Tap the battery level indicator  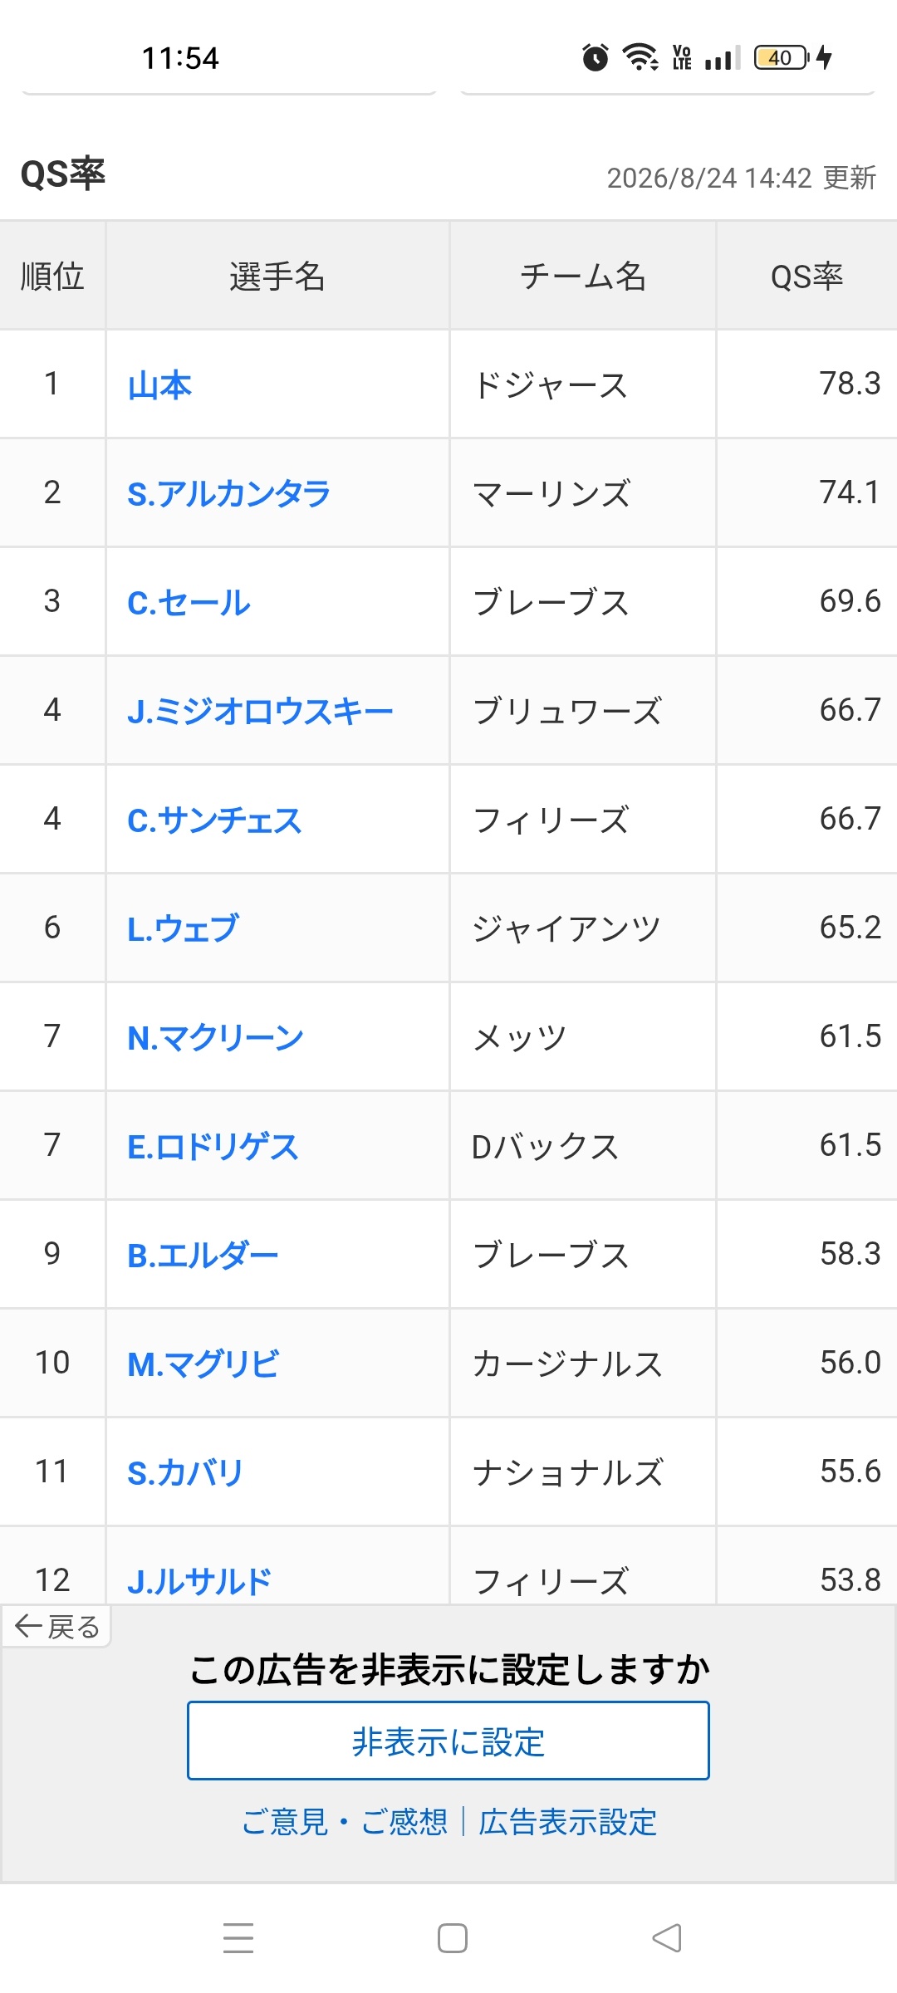click(781, 57)
